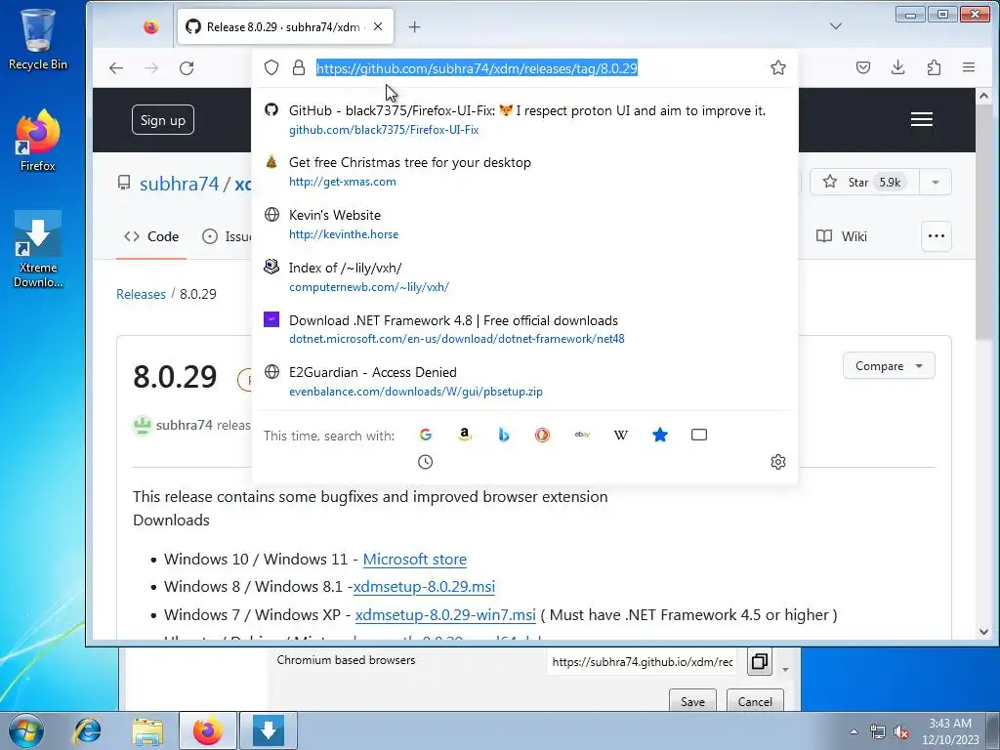Open search settings gear
The width and height of the screenshot is (1000, 750).
[x=777, y=462]
